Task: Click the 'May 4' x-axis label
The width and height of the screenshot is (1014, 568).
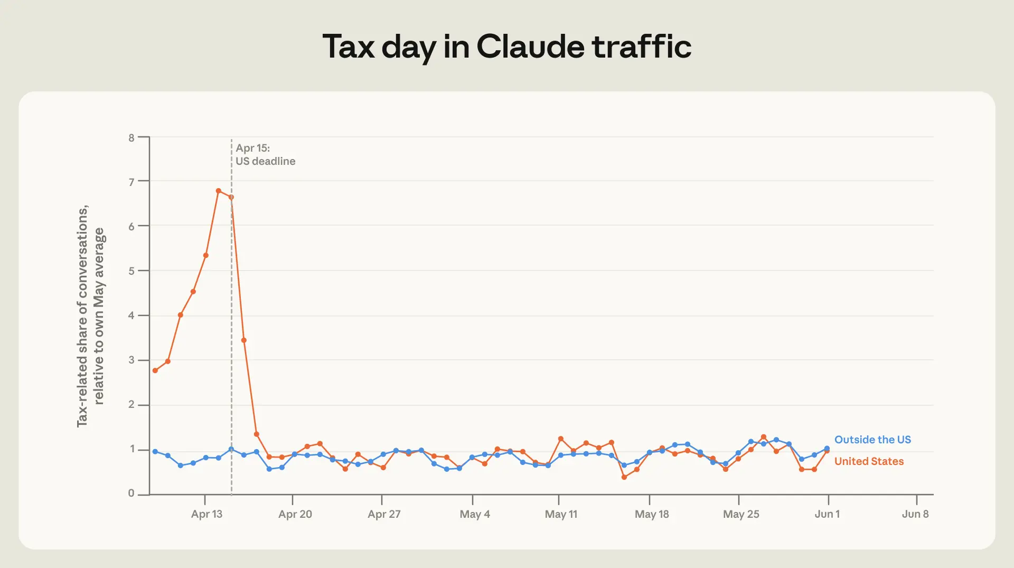Action: click(x=475, y=514)
